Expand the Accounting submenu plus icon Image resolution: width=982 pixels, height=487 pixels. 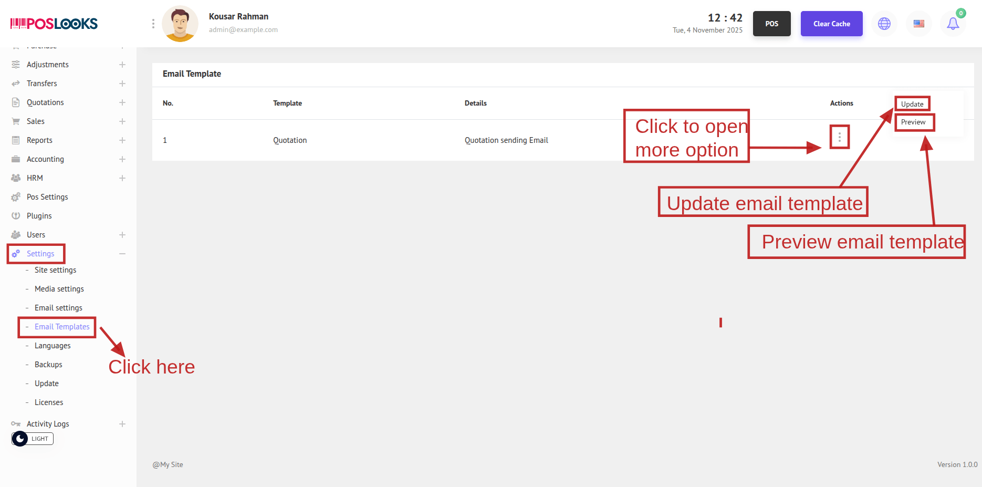[x=122, y=159]
